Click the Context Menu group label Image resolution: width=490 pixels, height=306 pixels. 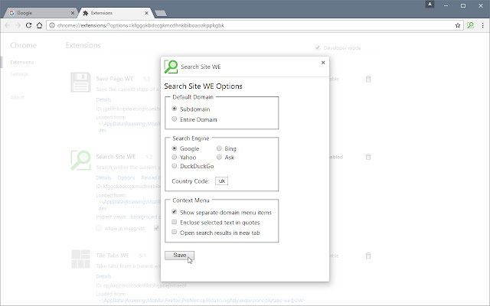[191, 200]
